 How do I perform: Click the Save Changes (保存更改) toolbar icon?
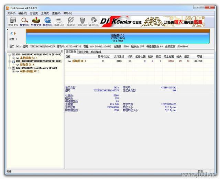tap(13, 22)
